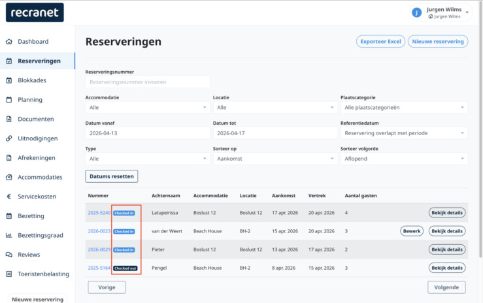Click the Vertrek column header
Image resolution: width=483 pixels, height=303 pixels.
[317, 196]
